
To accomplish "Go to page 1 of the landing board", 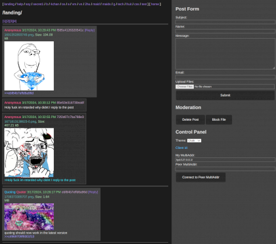I will [4, 21].
